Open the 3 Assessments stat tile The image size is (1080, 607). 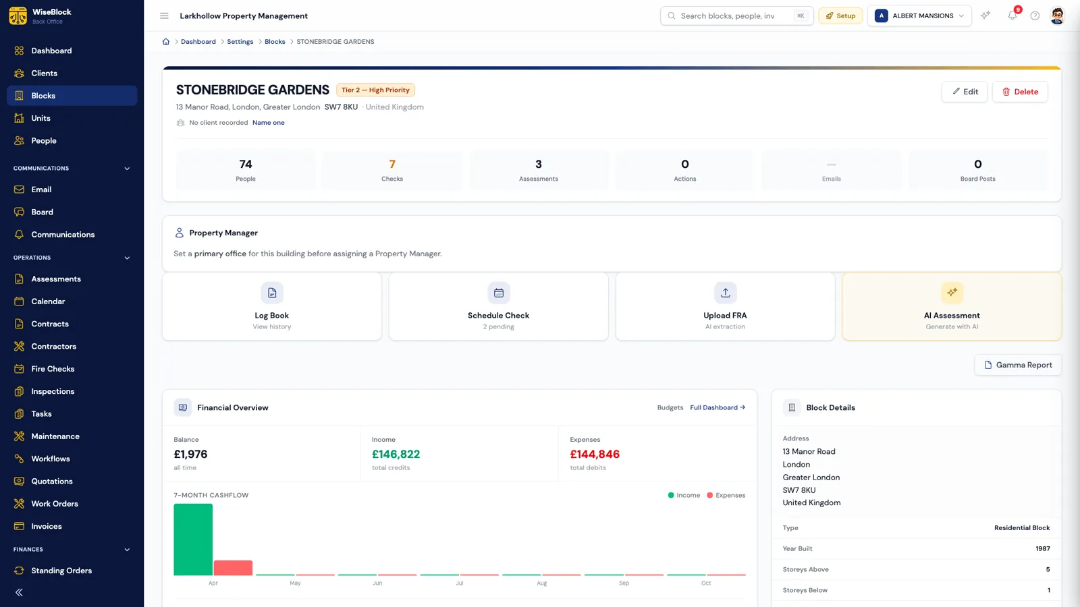pyautogui.click(x=539, y=170)
